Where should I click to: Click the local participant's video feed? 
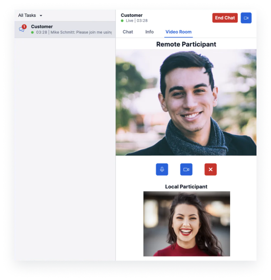pos(186,224)
